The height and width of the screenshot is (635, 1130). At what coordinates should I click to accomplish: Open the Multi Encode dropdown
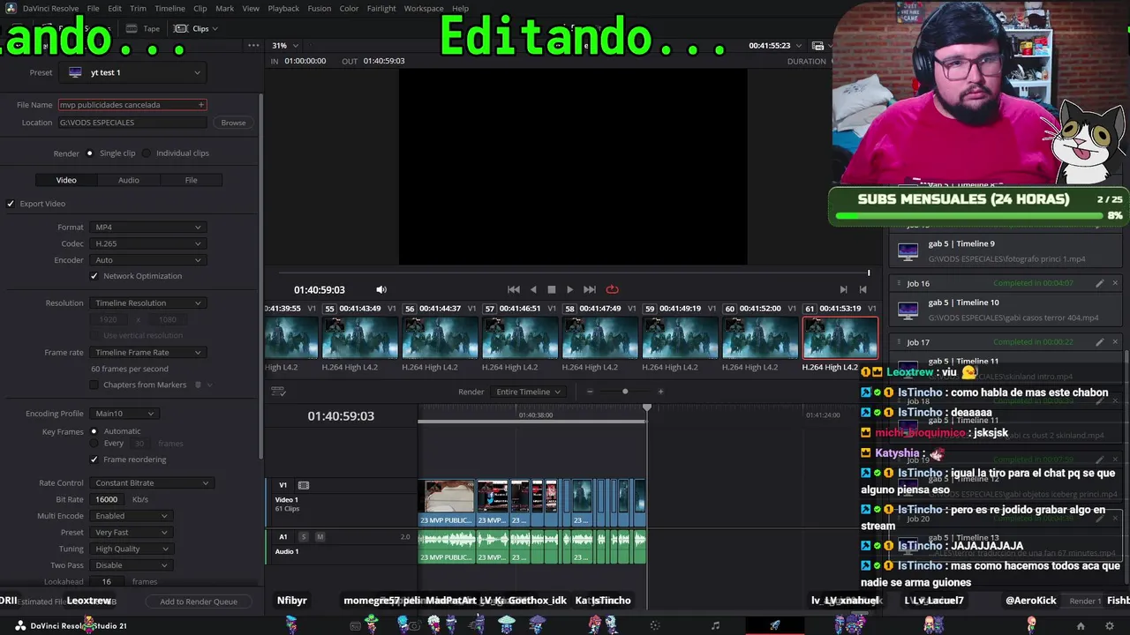point(131,516)
